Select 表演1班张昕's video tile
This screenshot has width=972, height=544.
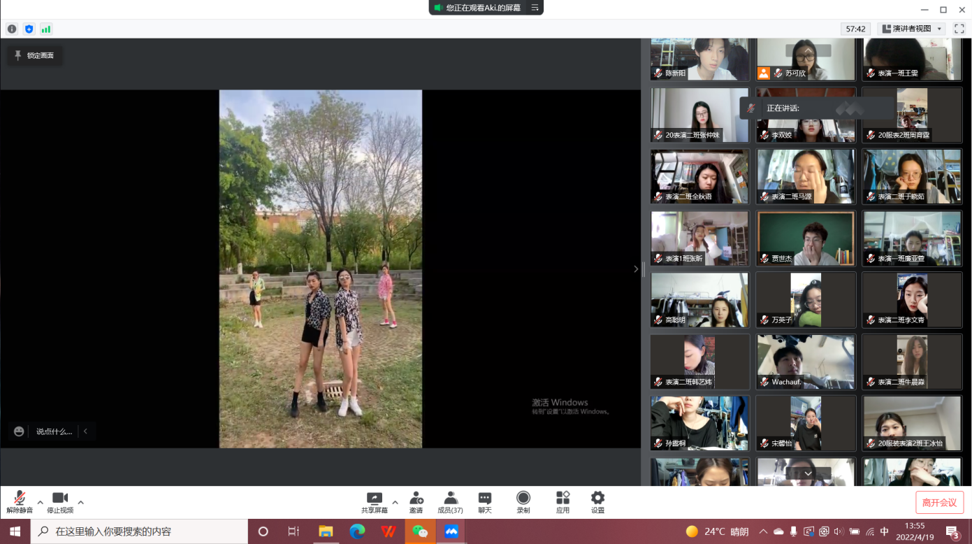700,238
